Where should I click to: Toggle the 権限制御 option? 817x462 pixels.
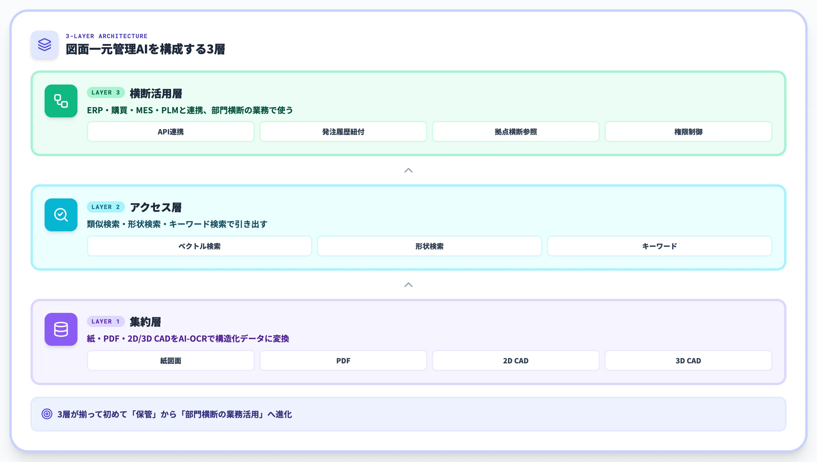(688, 131)
